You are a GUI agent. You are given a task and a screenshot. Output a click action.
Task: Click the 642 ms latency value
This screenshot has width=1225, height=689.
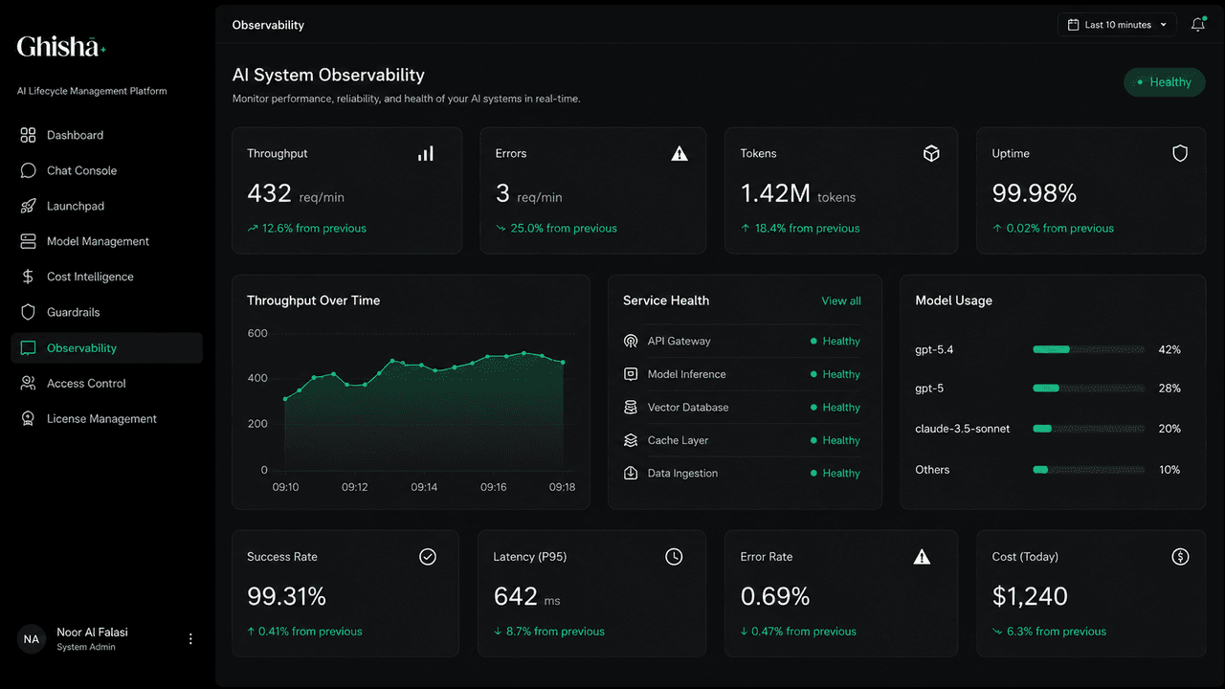tap(527, 596)
